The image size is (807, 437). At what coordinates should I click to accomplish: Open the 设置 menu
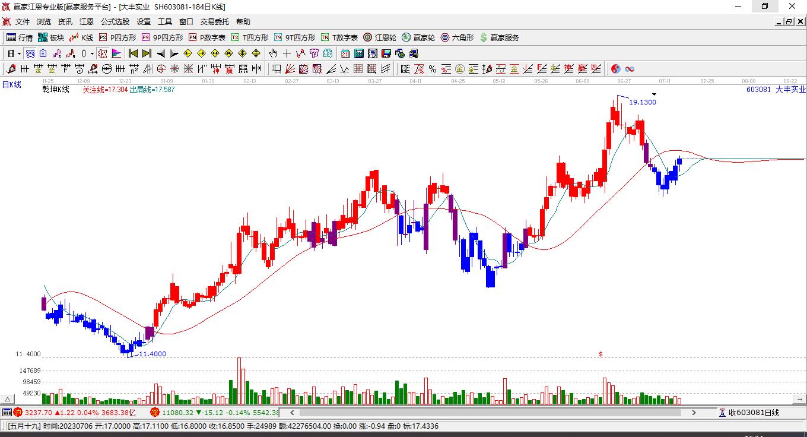144,22
